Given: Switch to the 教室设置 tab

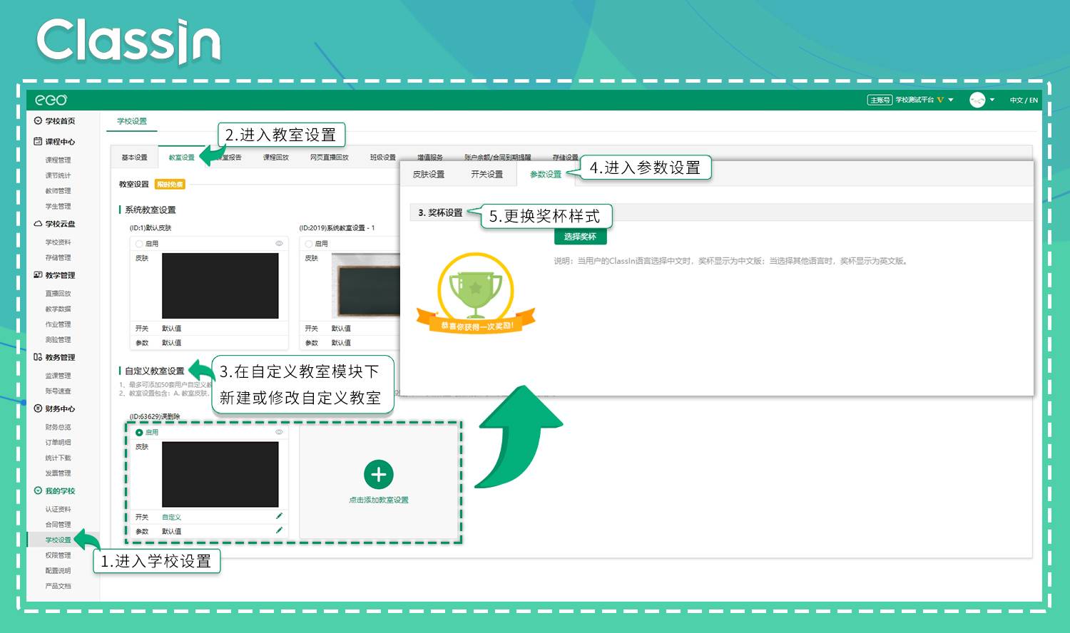Looking at the screenshot, I should 181,158.
